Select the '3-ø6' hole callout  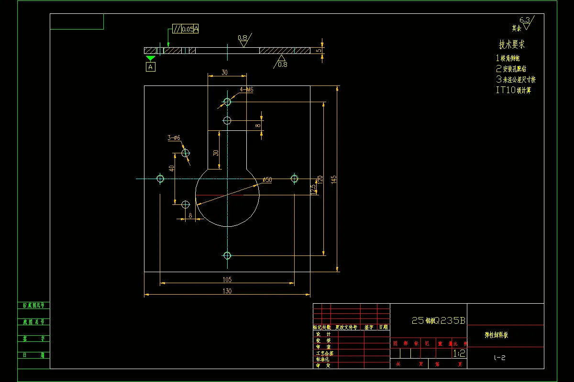coord(174,138)
